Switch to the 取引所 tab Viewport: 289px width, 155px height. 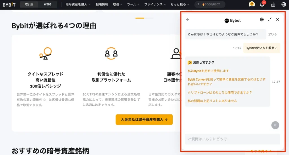coord(29,5)
